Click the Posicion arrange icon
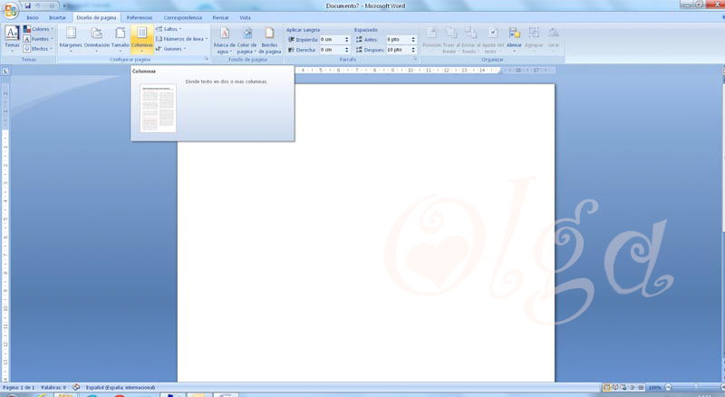This screenshot has width=725, height=397. click(431, 33)
